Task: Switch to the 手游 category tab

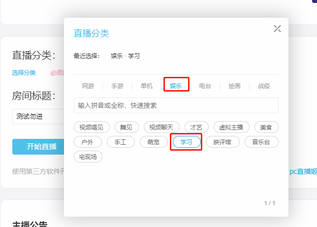Action: tap(117, 86)
